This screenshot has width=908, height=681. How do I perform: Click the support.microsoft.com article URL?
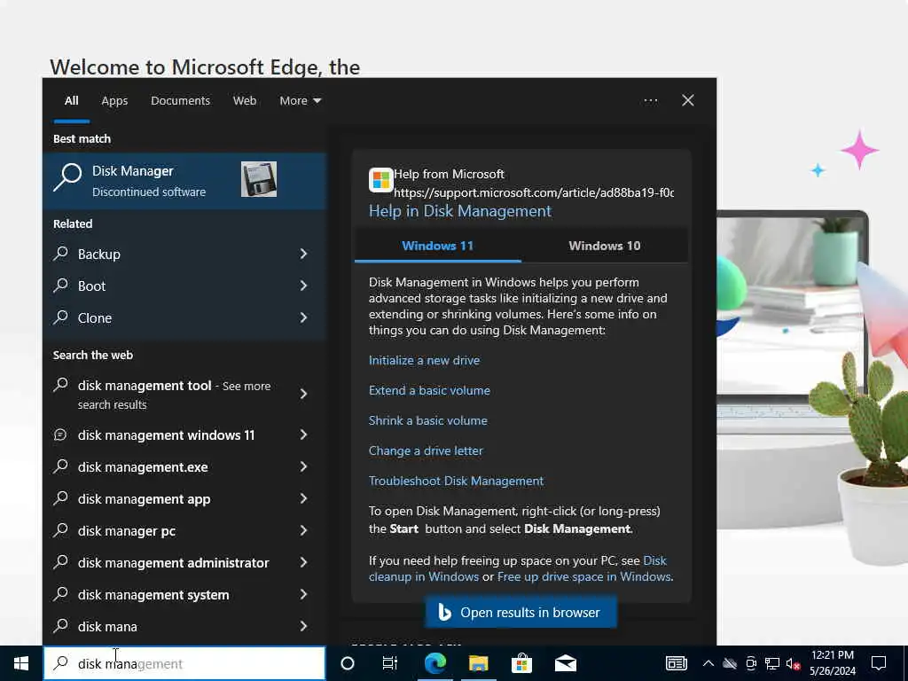533,192
